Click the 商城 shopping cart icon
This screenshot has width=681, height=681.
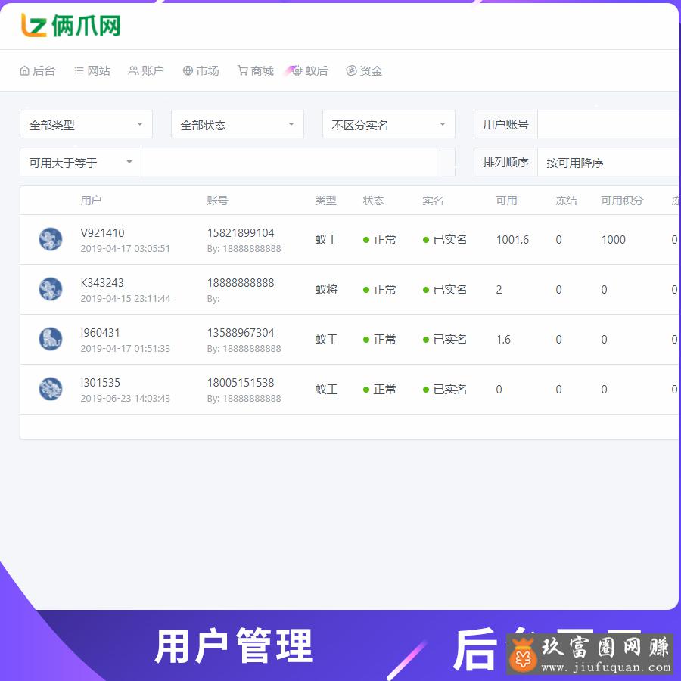point(242,71)
